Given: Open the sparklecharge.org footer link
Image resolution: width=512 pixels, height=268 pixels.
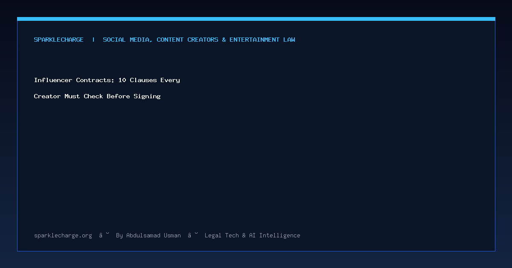Looking at the screenshot, I should (63, 235).
